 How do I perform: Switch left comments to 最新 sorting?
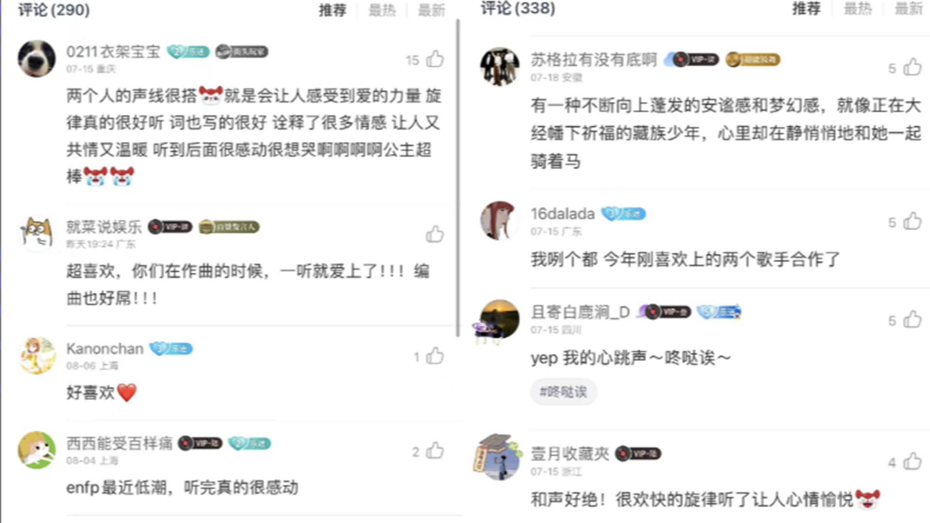pyautogui.click(x=432, y=10)
